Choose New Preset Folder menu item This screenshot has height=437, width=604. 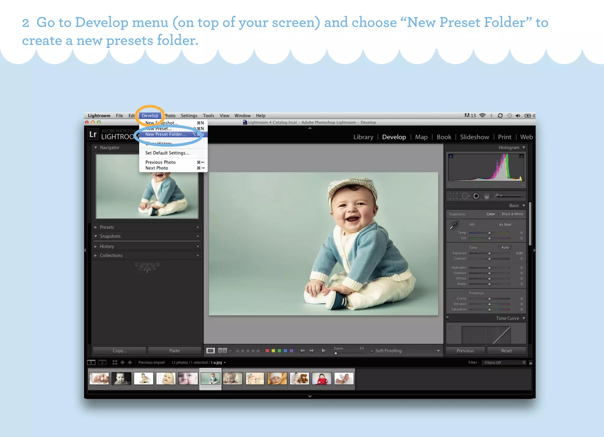pos(166,134)
